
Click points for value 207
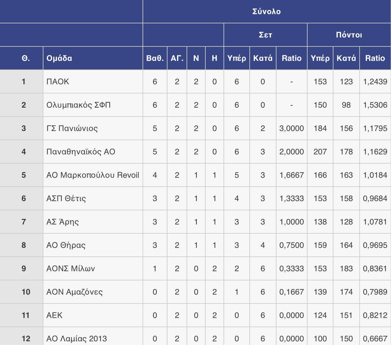[320, 152]
